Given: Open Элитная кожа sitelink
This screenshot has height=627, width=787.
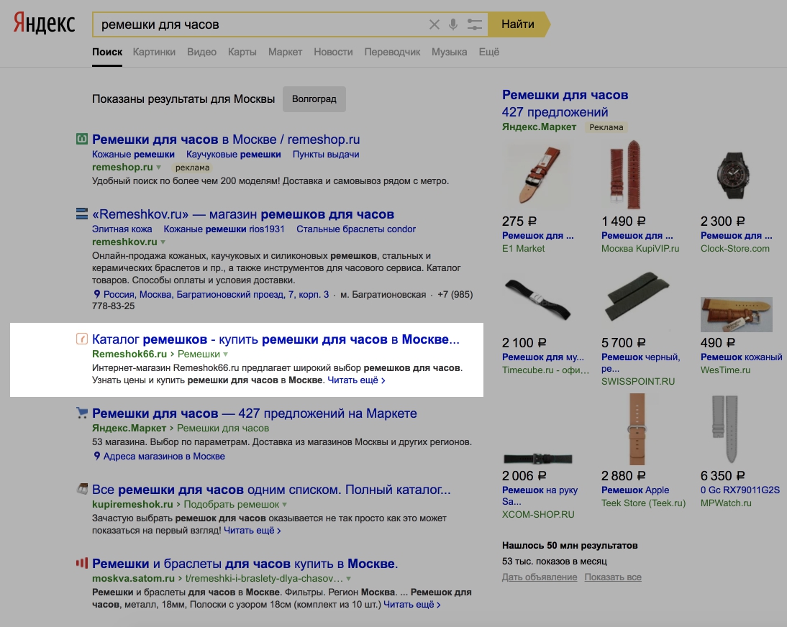Looking at the screenshot, I should 122,229.
